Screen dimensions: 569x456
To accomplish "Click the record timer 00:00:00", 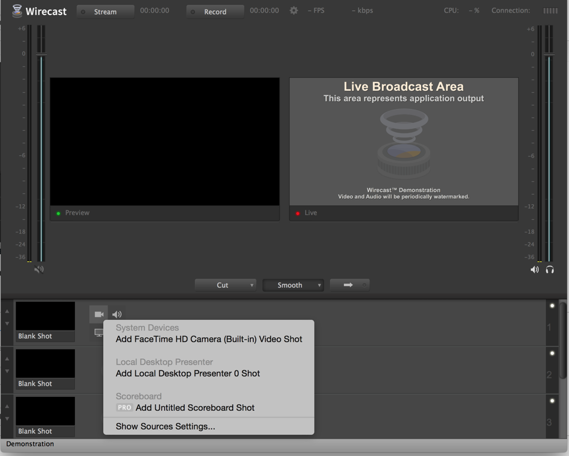I will click(x=264, y=10).
